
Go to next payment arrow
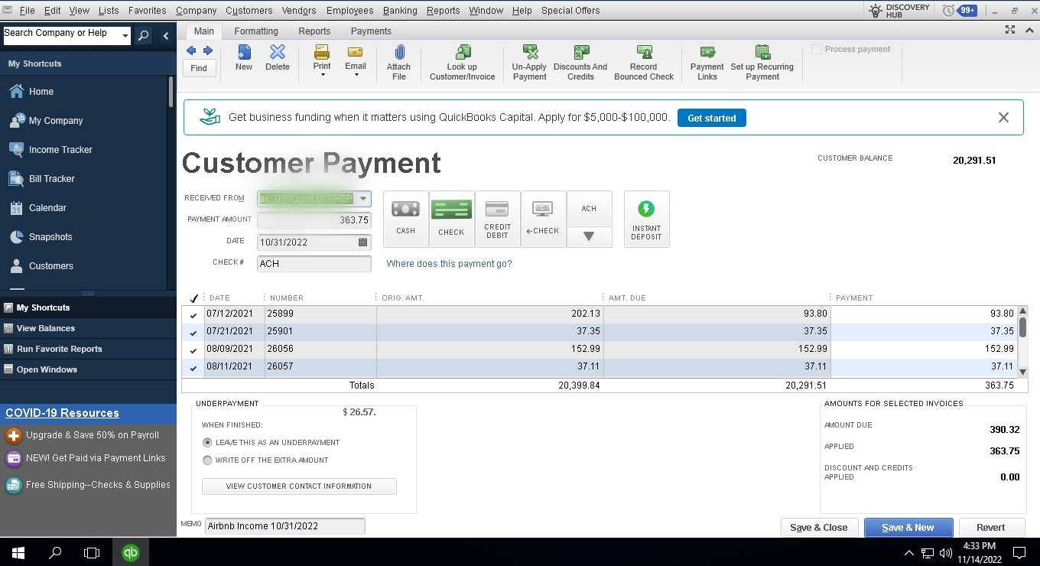pyautogui.click(x=208, y=50)
